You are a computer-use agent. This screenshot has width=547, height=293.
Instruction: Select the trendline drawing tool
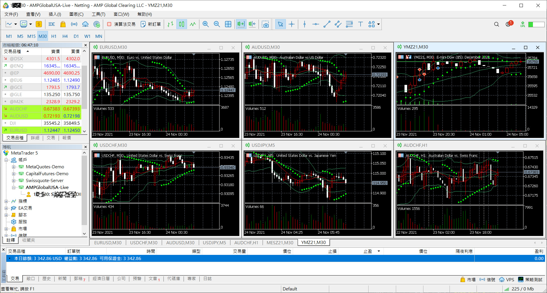coord(327,24)
